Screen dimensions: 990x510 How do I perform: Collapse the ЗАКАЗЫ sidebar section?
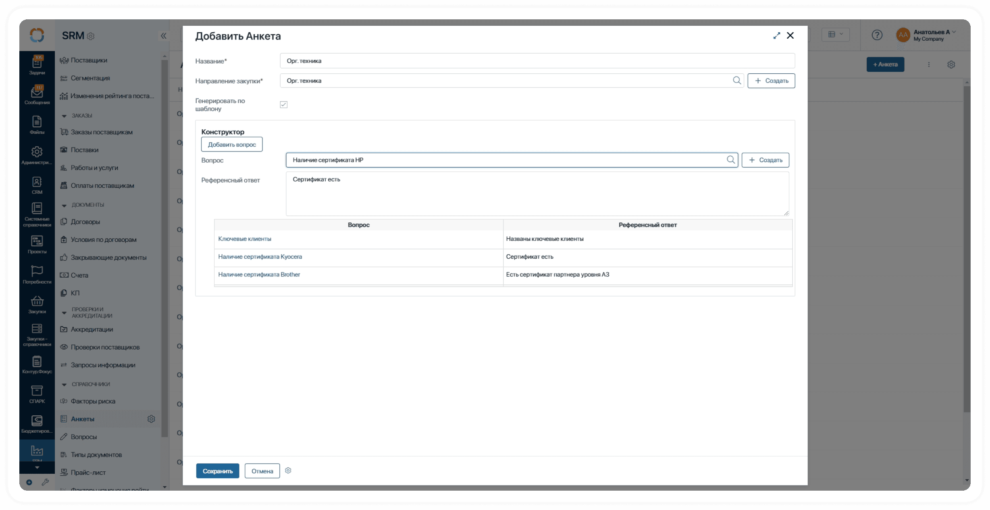coord(64,116)
